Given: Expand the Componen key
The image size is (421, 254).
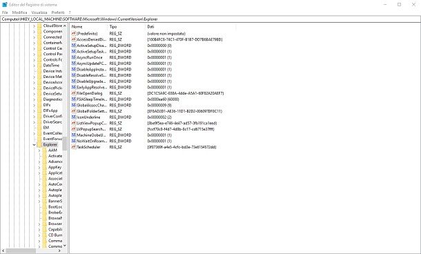Looking at the screenshot, I should click(x=34, y=32).
